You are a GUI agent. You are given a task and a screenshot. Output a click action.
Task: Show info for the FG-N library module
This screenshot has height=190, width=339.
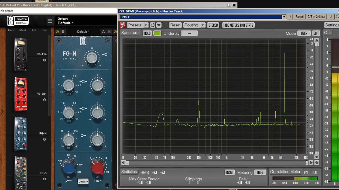44,139
